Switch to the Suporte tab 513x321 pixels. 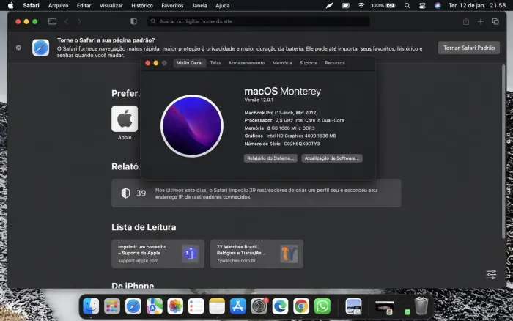(x=309, y=63)
